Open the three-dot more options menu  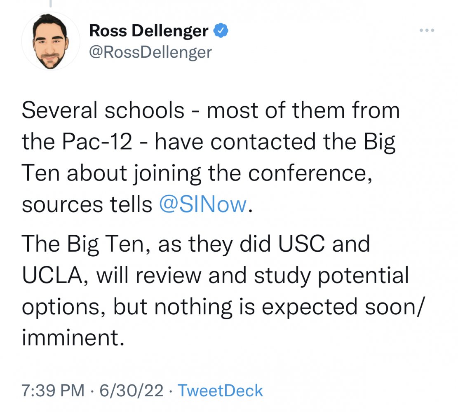pos(427,30)
